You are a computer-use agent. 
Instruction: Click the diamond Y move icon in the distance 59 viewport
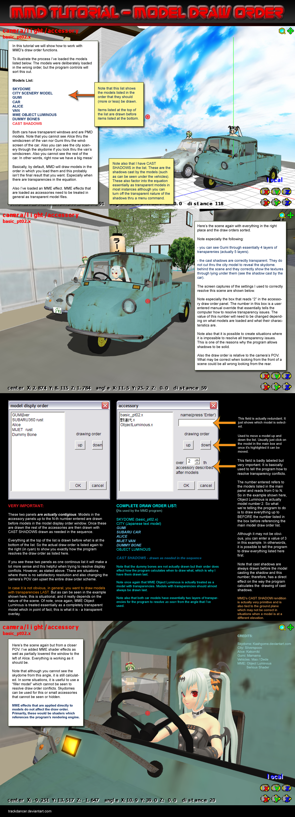pos(276,387)
